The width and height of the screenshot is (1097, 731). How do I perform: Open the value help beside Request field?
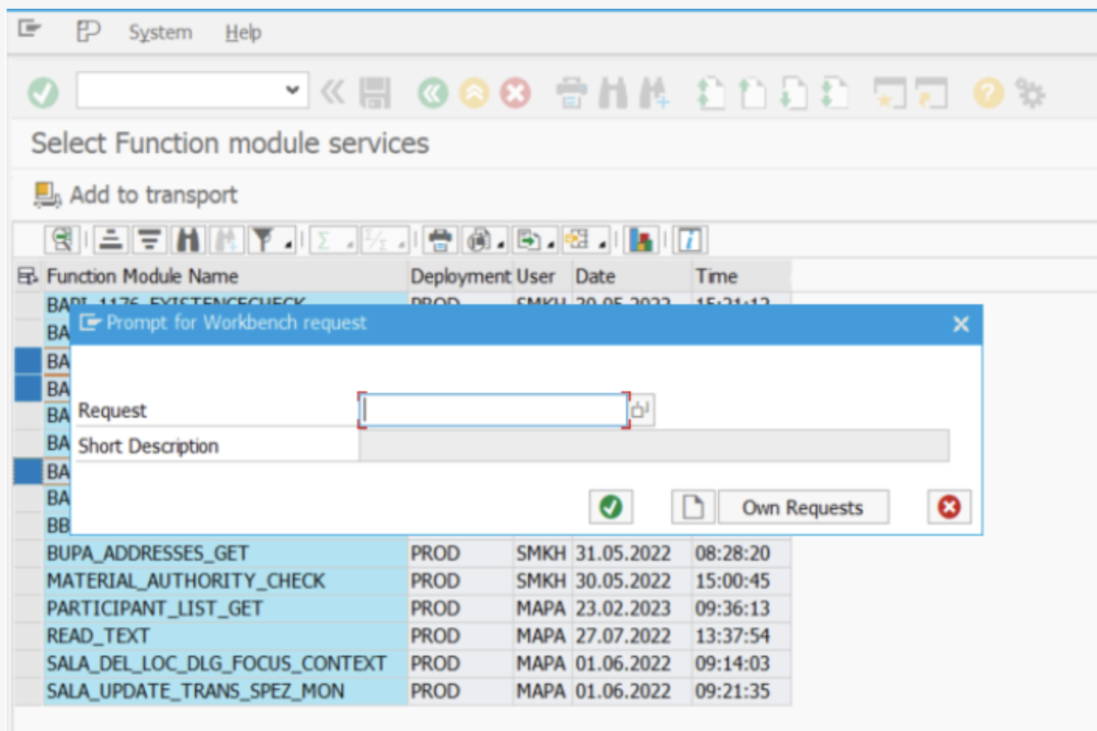coord(641,410)
